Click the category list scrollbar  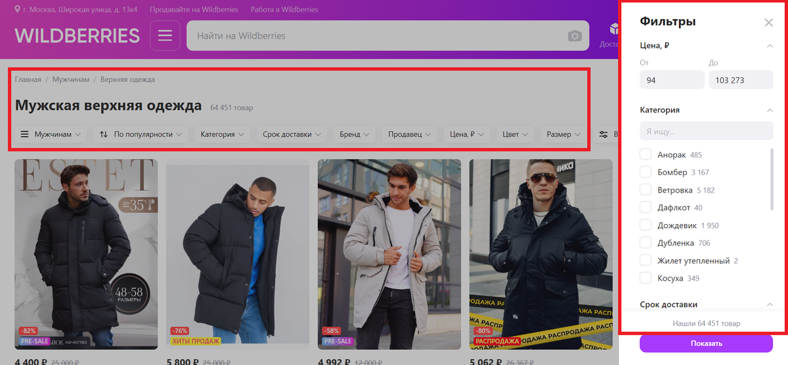tap(772, 181)
